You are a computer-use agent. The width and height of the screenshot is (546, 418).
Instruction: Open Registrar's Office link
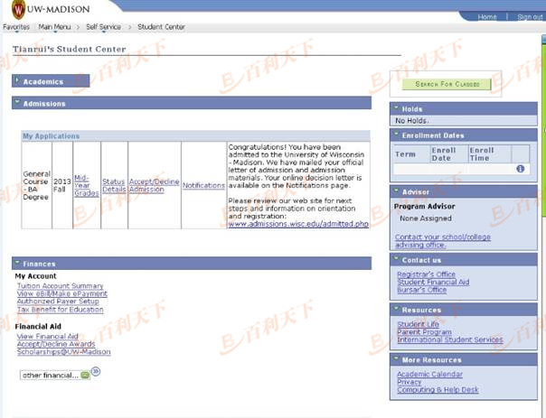pyautogui.click(x=426, y=274)
